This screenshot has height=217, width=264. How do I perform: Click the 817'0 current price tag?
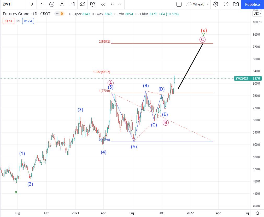point(256,78)
